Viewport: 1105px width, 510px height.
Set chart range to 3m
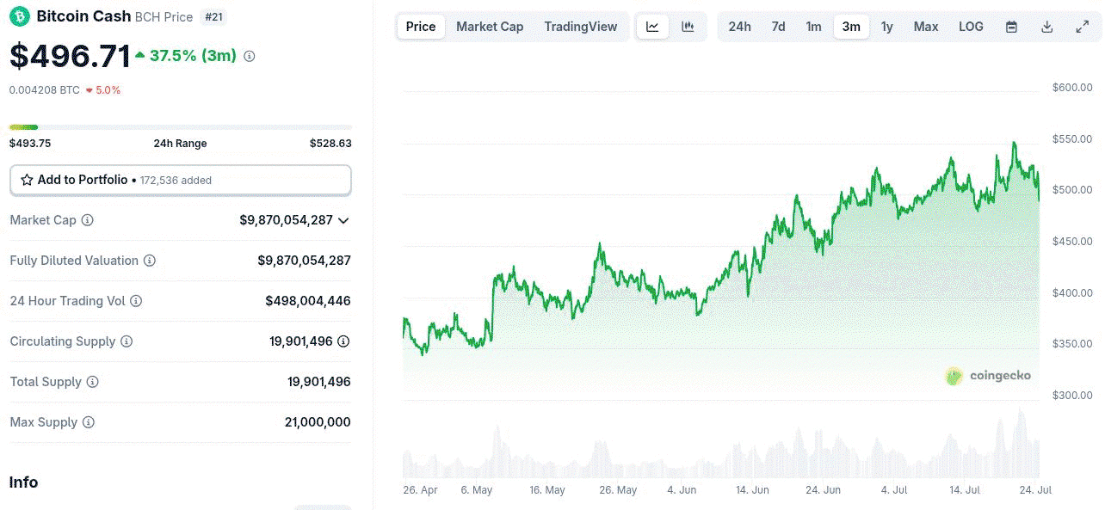click(851, 27)
